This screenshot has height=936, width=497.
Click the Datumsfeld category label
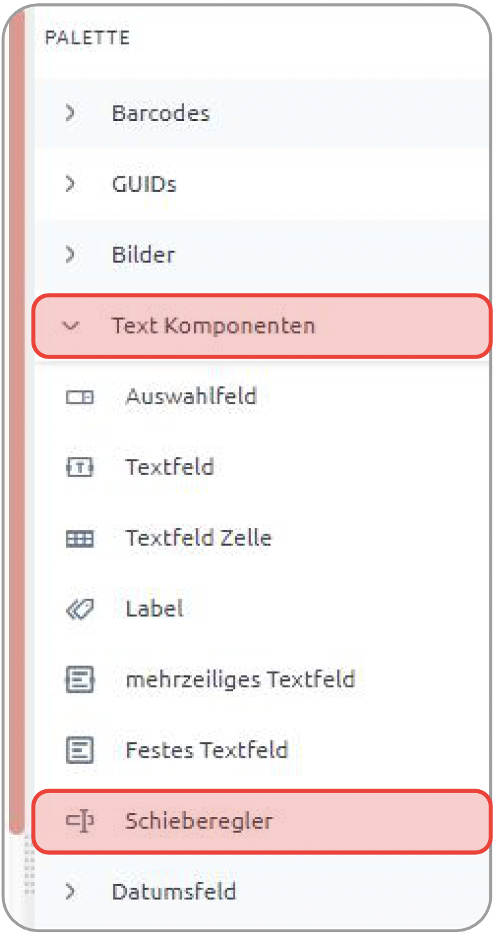click(174, 892)
